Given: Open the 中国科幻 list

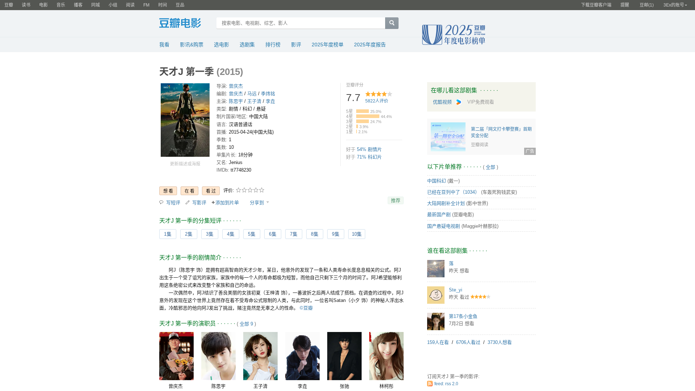Looking at the screenshot, I should [x=437, y=181].
